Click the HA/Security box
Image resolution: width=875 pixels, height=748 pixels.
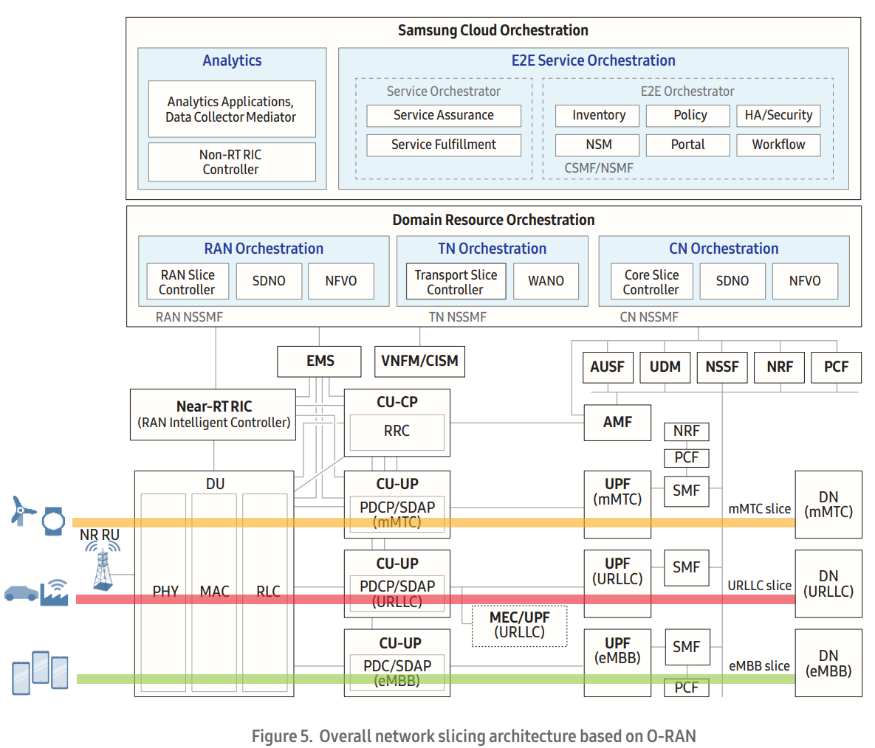778,115
